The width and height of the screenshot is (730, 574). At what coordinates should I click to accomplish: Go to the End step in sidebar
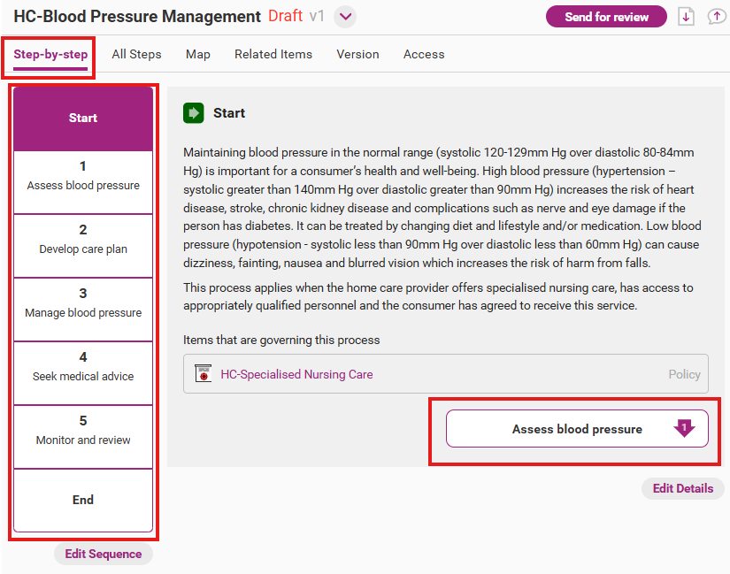coord(83,500)
